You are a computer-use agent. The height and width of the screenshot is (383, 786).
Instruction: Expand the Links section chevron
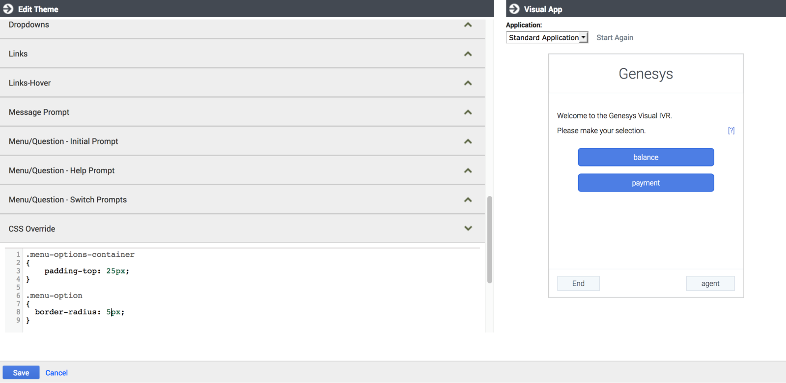468,54
